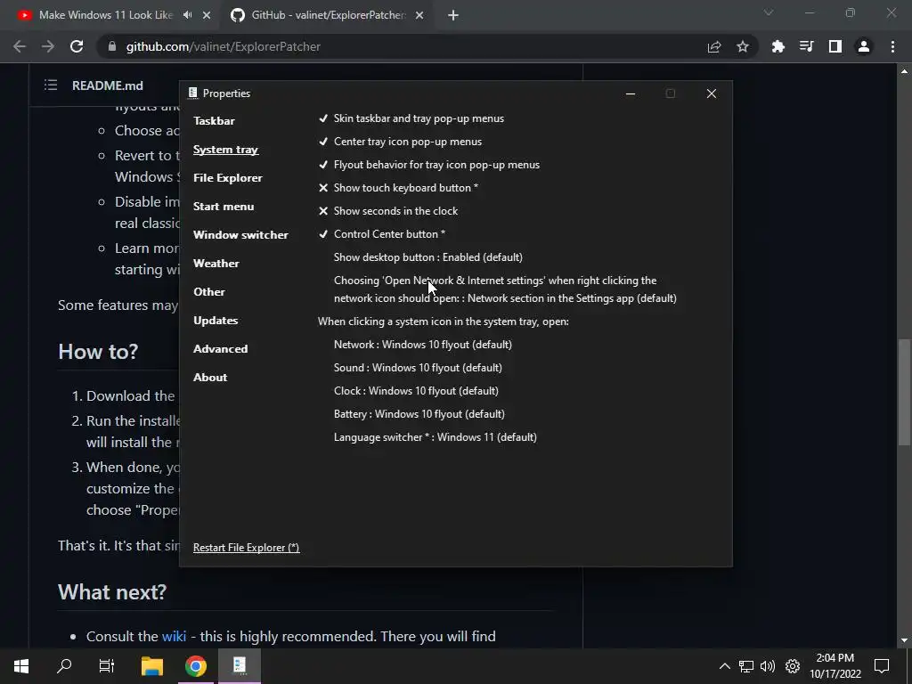Viewport: 912px width, 684px height.
Task: Open About section
Action: (210, 378)
